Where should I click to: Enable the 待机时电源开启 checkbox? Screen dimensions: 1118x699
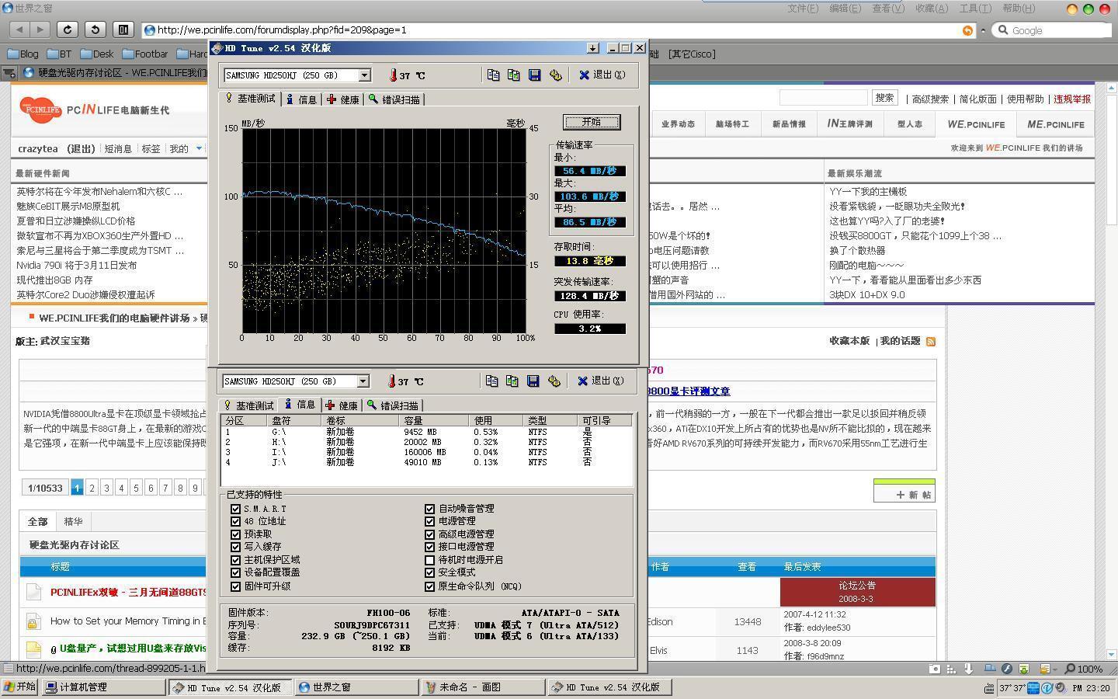click(429, 560)
